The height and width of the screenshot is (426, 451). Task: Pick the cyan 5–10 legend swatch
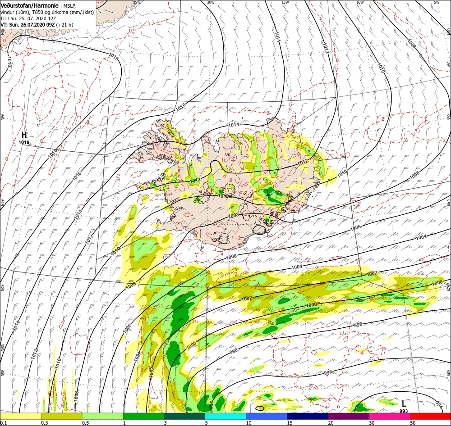225,416
